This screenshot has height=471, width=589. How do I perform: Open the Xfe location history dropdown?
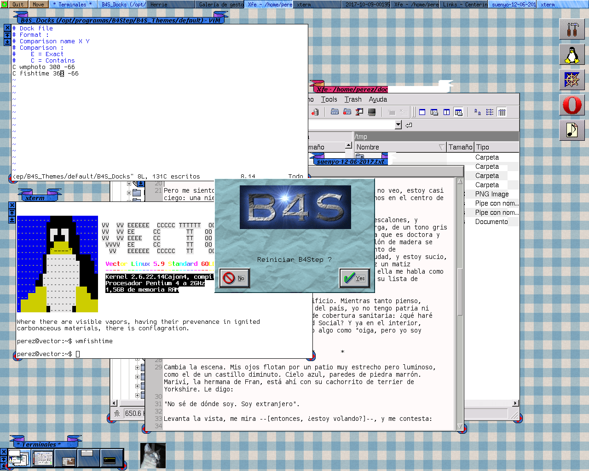pyautogui.click(x=398, y=125)
